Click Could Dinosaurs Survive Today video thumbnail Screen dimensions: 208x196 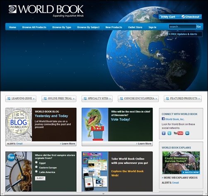[x=181, y=163]
